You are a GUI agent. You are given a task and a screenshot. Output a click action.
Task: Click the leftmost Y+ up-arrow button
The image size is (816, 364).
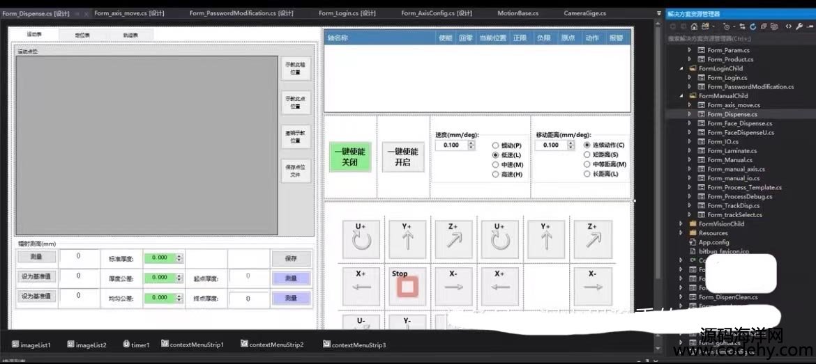(407, 239)
